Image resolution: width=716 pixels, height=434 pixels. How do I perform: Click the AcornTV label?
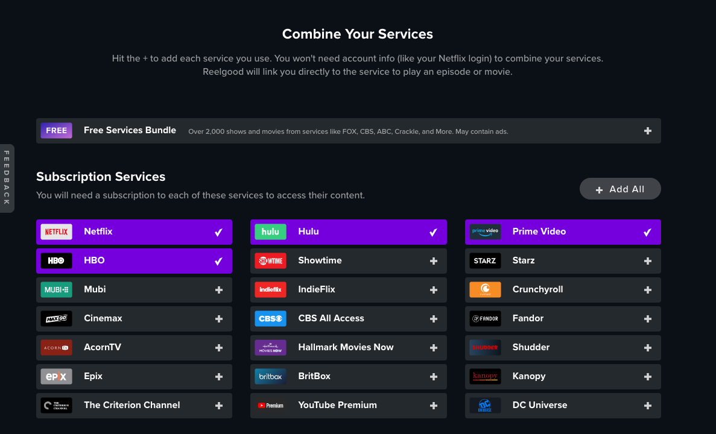tap(103, 347)
